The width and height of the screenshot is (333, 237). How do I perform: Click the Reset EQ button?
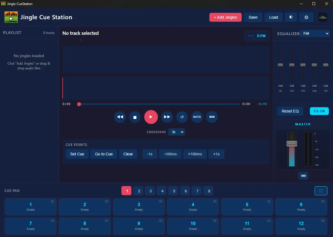point(290,111)
